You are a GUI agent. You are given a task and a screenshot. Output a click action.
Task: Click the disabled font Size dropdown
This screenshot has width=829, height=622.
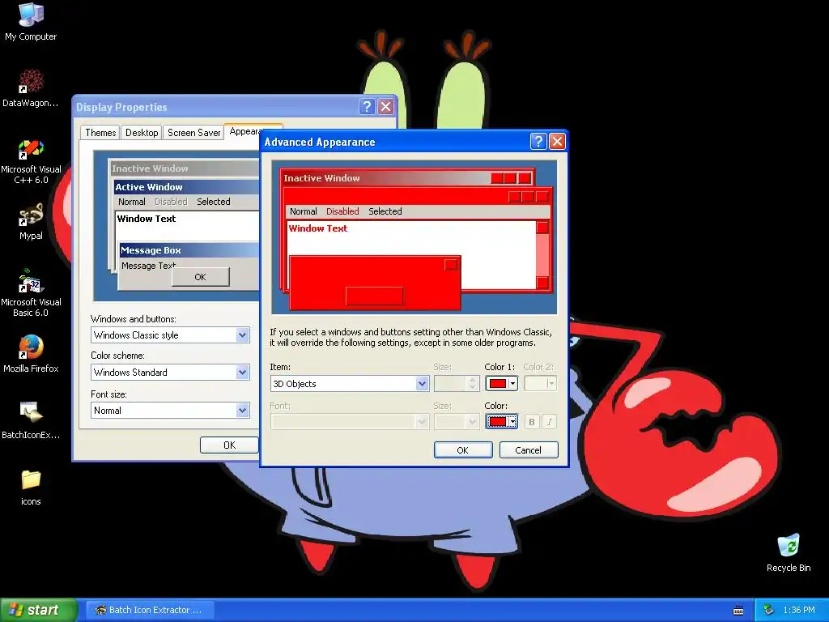457,421
